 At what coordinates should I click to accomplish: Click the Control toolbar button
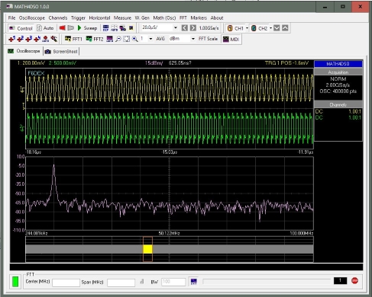21,28
